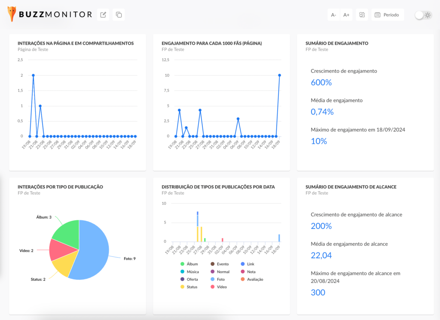Increase font size with A+ button
This screenshot has height=320, width=440.
[x=346, y=15]
